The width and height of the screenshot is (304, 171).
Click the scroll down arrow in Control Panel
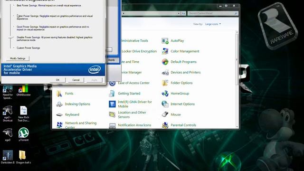[237, 127]
